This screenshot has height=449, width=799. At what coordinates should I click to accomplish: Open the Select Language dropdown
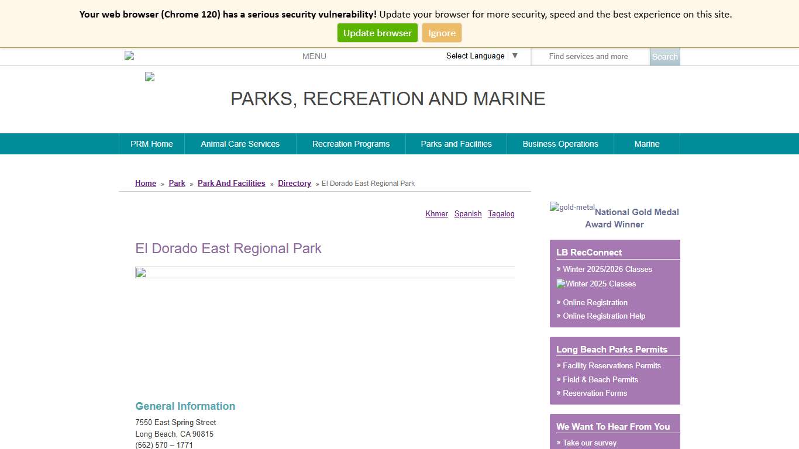coord(475,56)
